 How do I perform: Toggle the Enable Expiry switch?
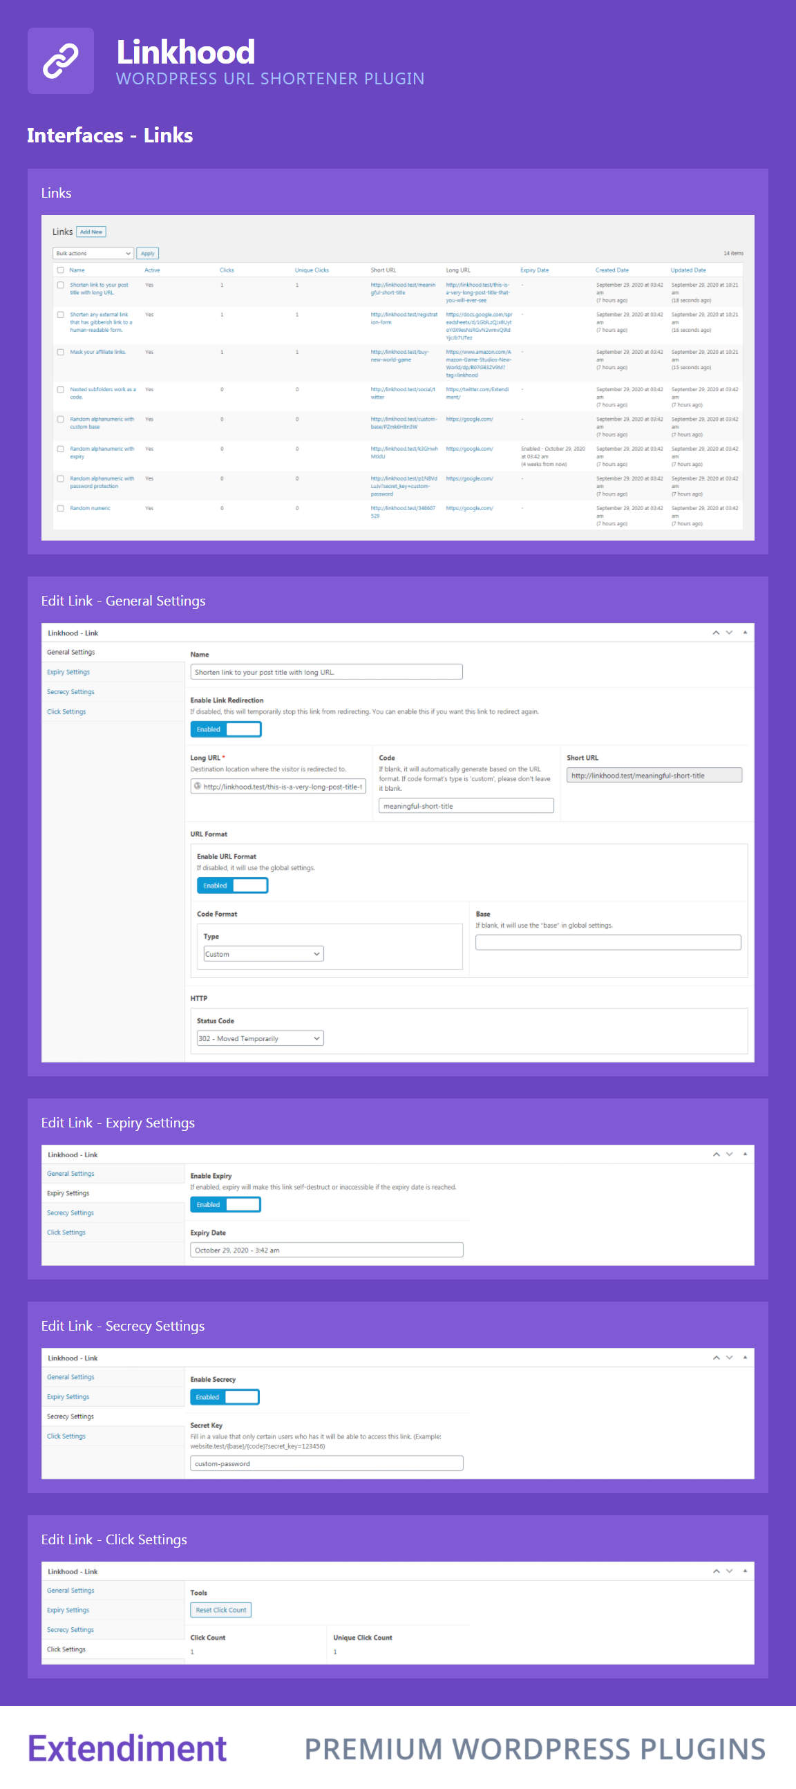225,1204
